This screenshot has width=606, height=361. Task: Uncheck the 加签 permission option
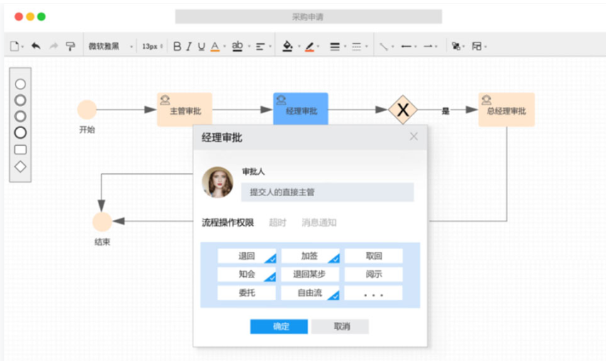310,256
